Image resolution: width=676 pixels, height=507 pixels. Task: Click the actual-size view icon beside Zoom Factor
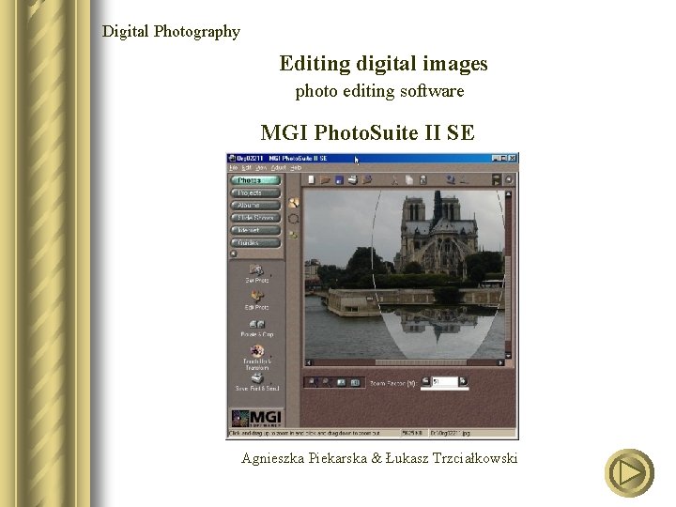[355, 382]
